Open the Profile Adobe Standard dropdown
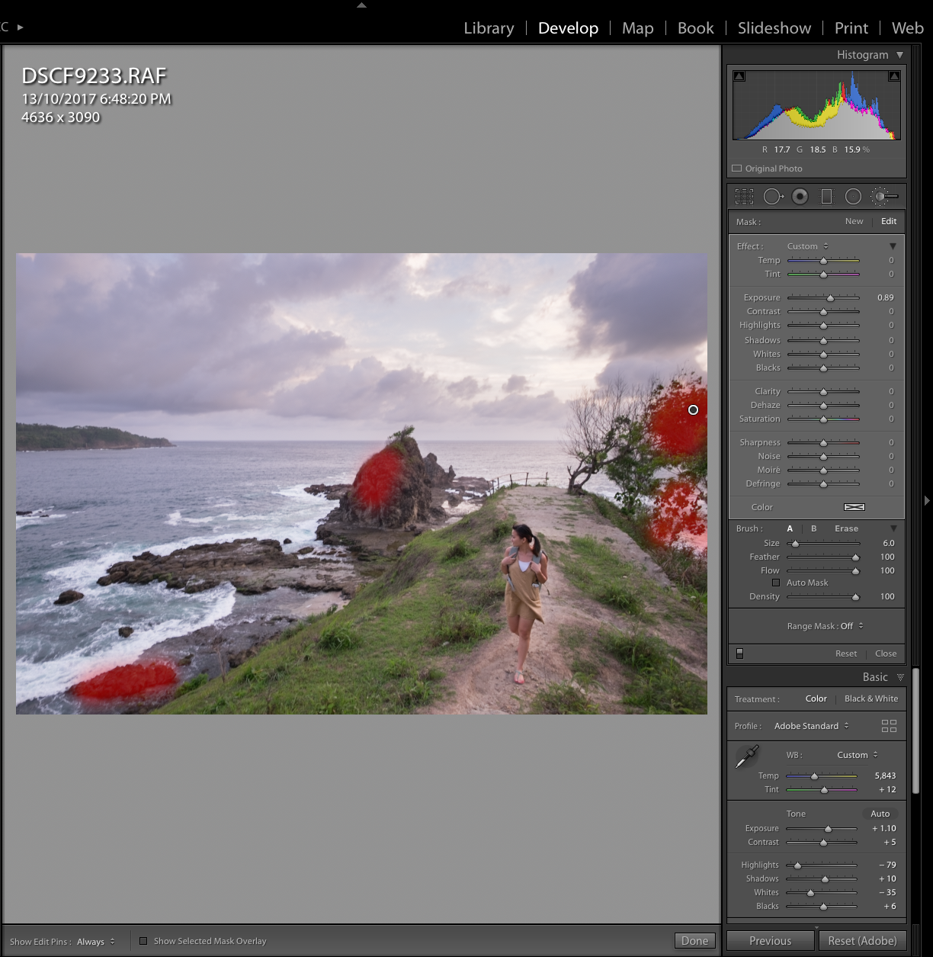This screenshot has height=957, width=933. tap(812, 726)
